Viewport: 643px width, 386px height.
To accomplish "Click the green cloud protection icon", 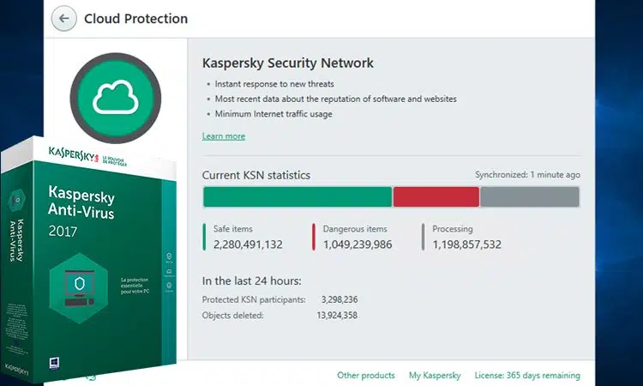I will click(116, 99).
